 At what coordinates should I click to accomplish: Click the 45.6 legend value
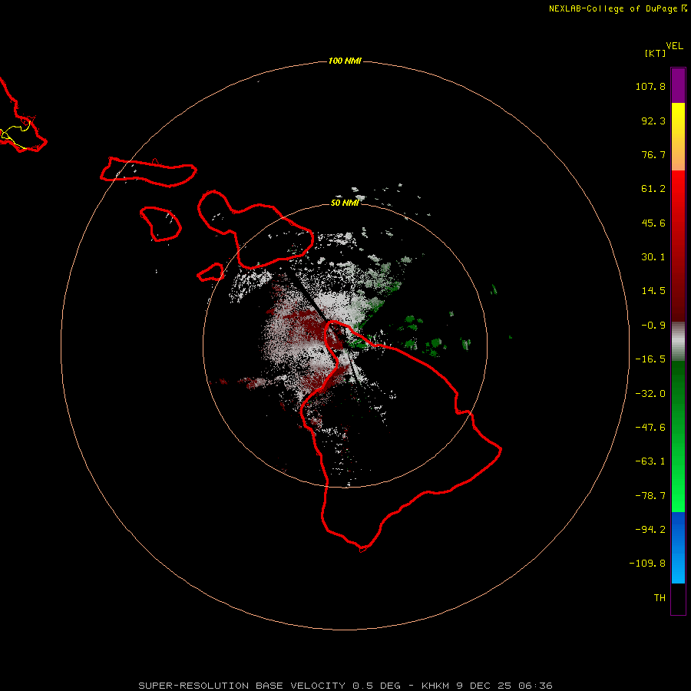653,223
